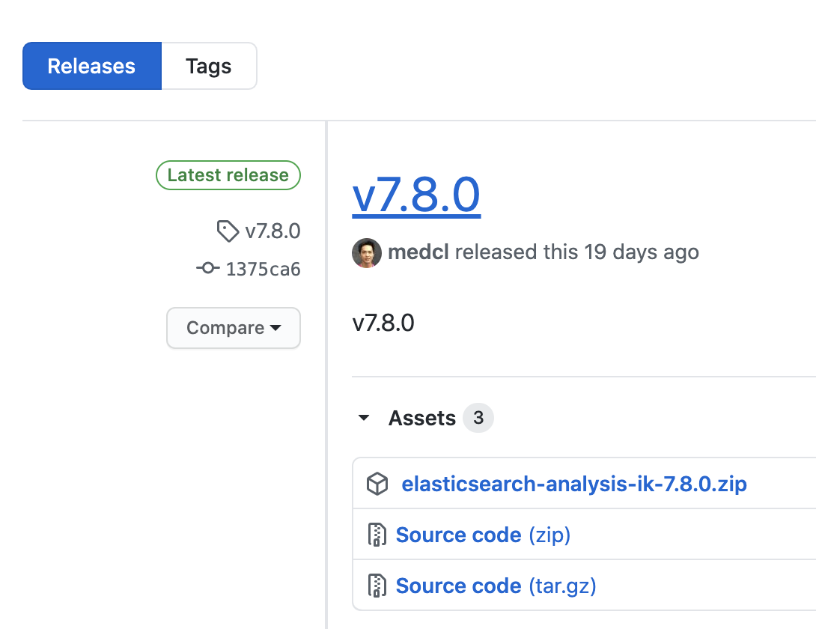Screen dimensions: 816x629
Task: Click medcl's avatar picture
Action: pyautogui.click(x=367, y=252)
